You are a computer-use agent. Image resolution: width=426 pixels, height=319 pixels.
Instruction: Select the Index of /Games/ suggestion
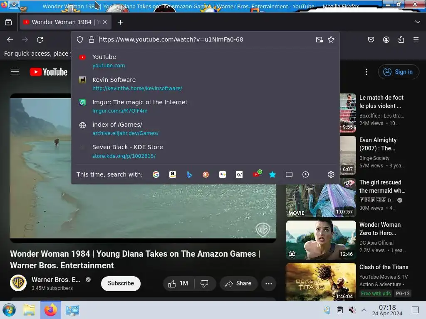206,129
